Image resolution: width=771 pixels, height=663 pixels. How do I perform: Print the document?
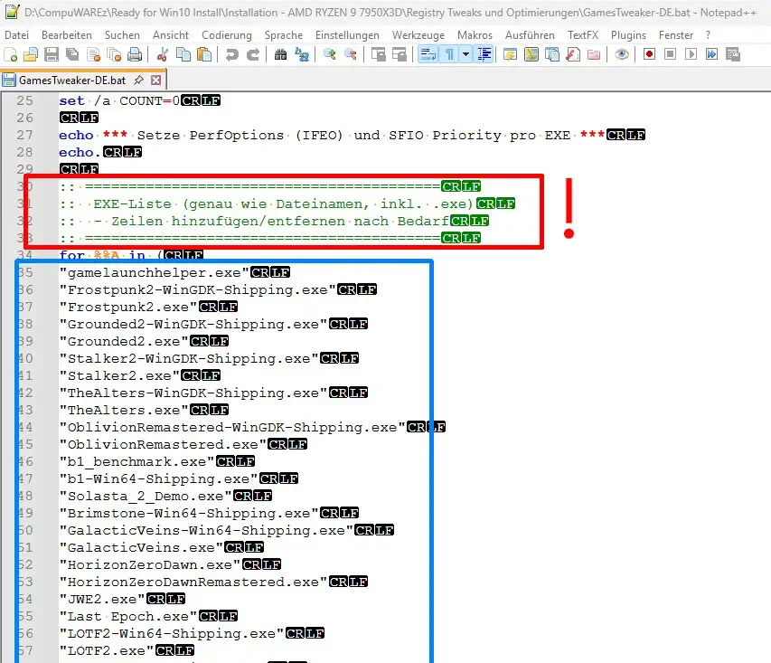[x=136, y=55]
